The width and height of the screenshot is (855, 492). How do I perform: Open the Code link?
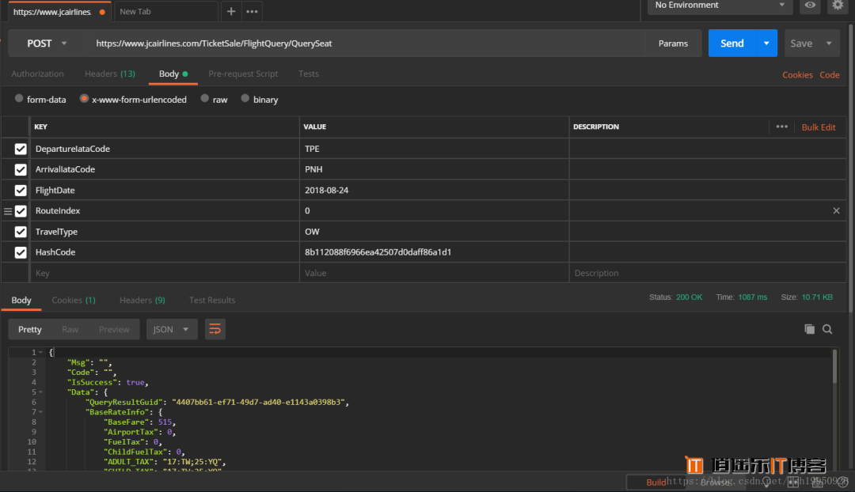click(830, 74)
